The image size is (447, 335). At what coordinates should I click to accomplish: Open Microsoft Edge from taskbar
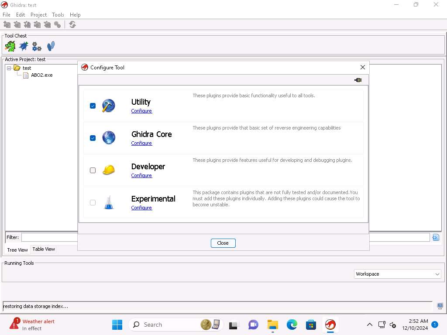tap(292, 325)
